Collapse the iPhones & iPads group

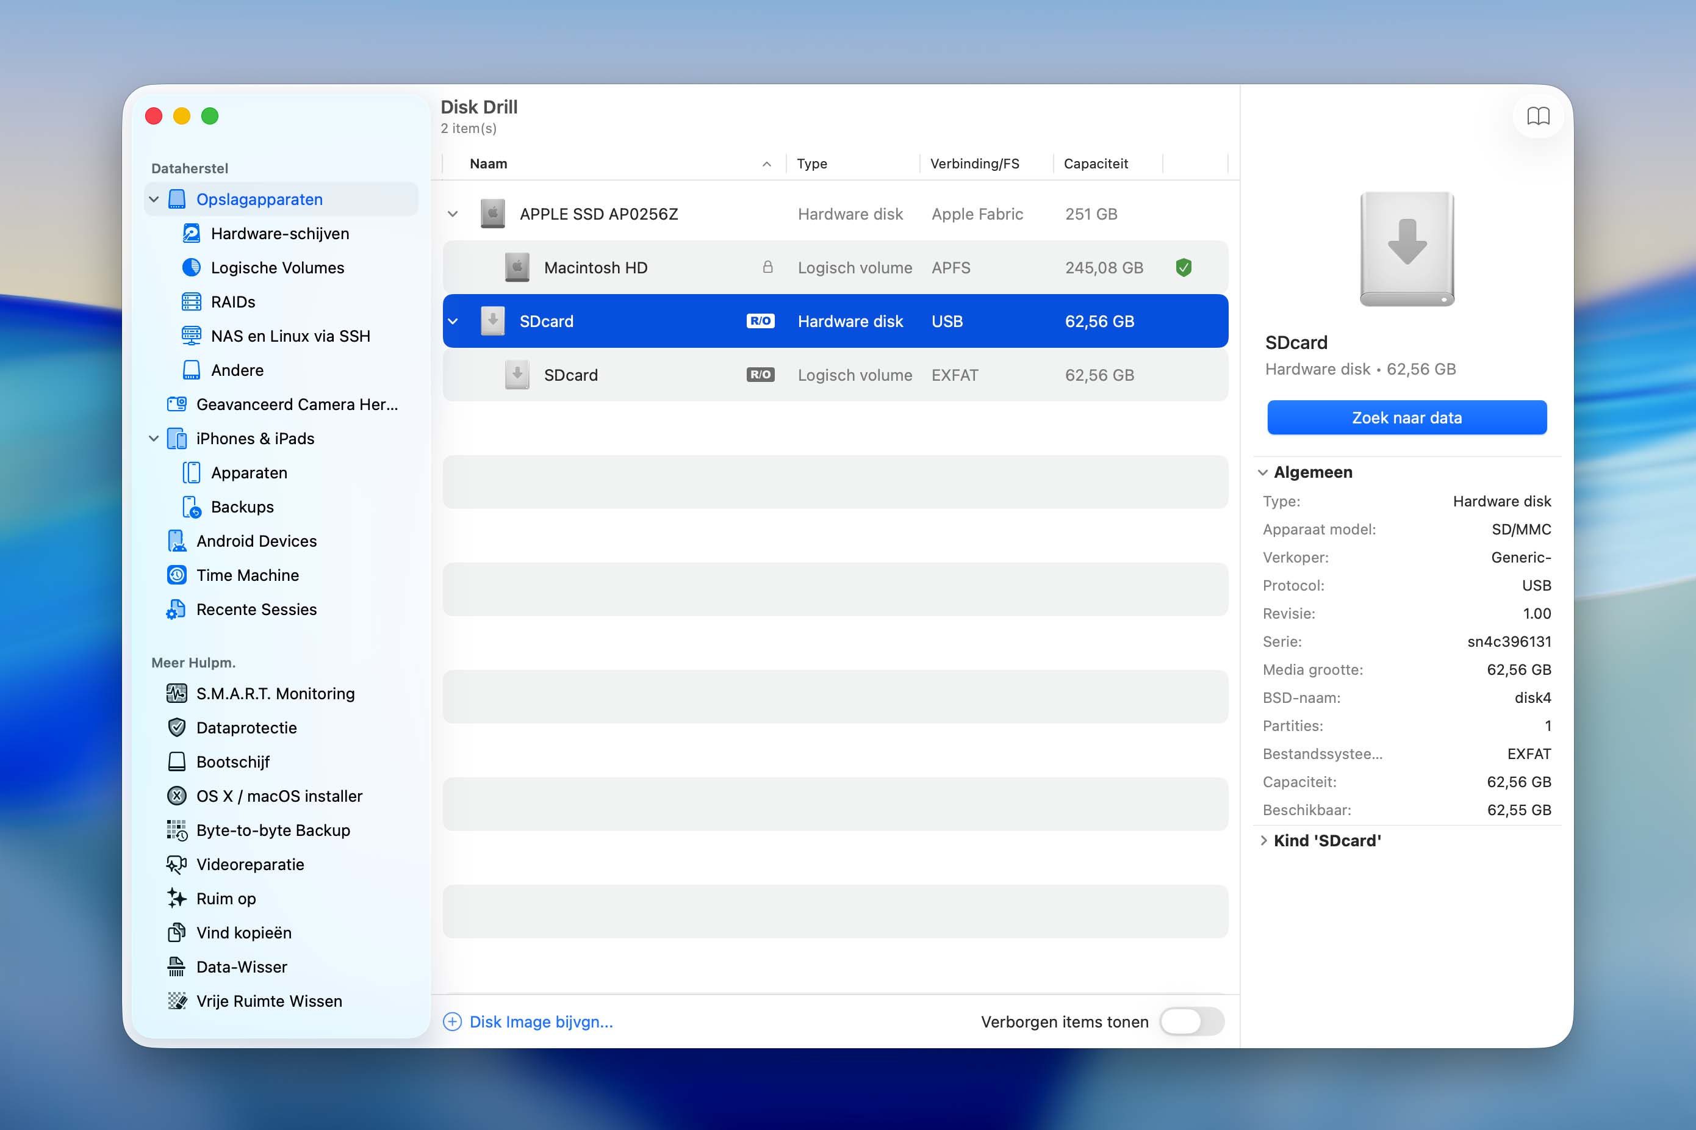click(x=154, y=439)
